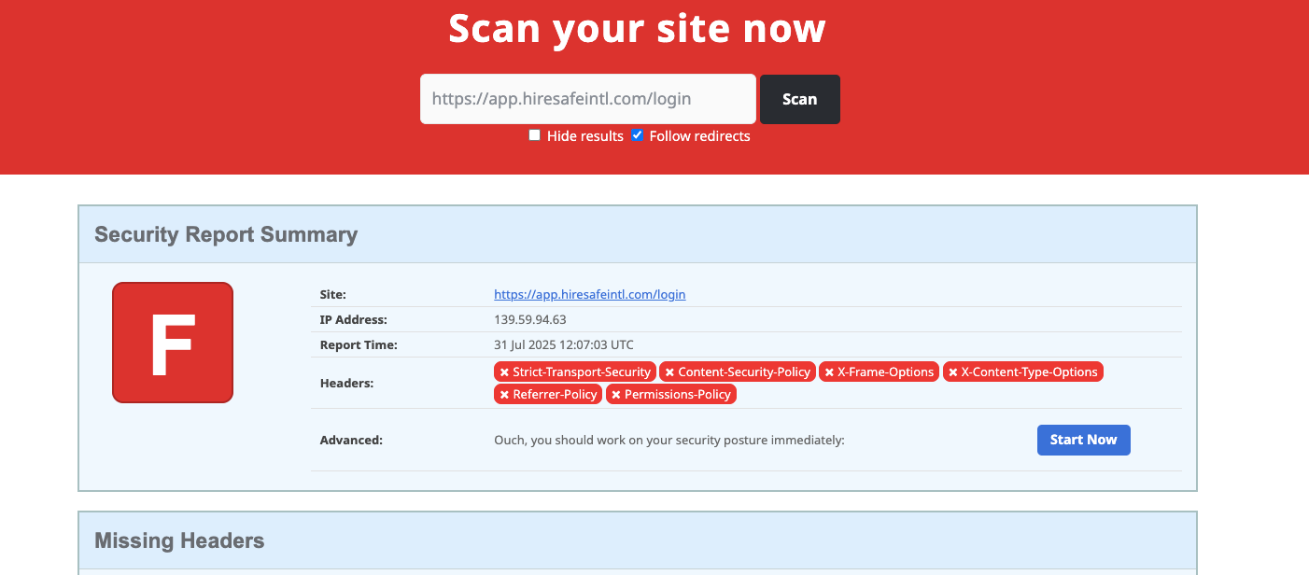Click the 'Scan your site now' title
The image size is (1309, 575).
click(637, 29)
